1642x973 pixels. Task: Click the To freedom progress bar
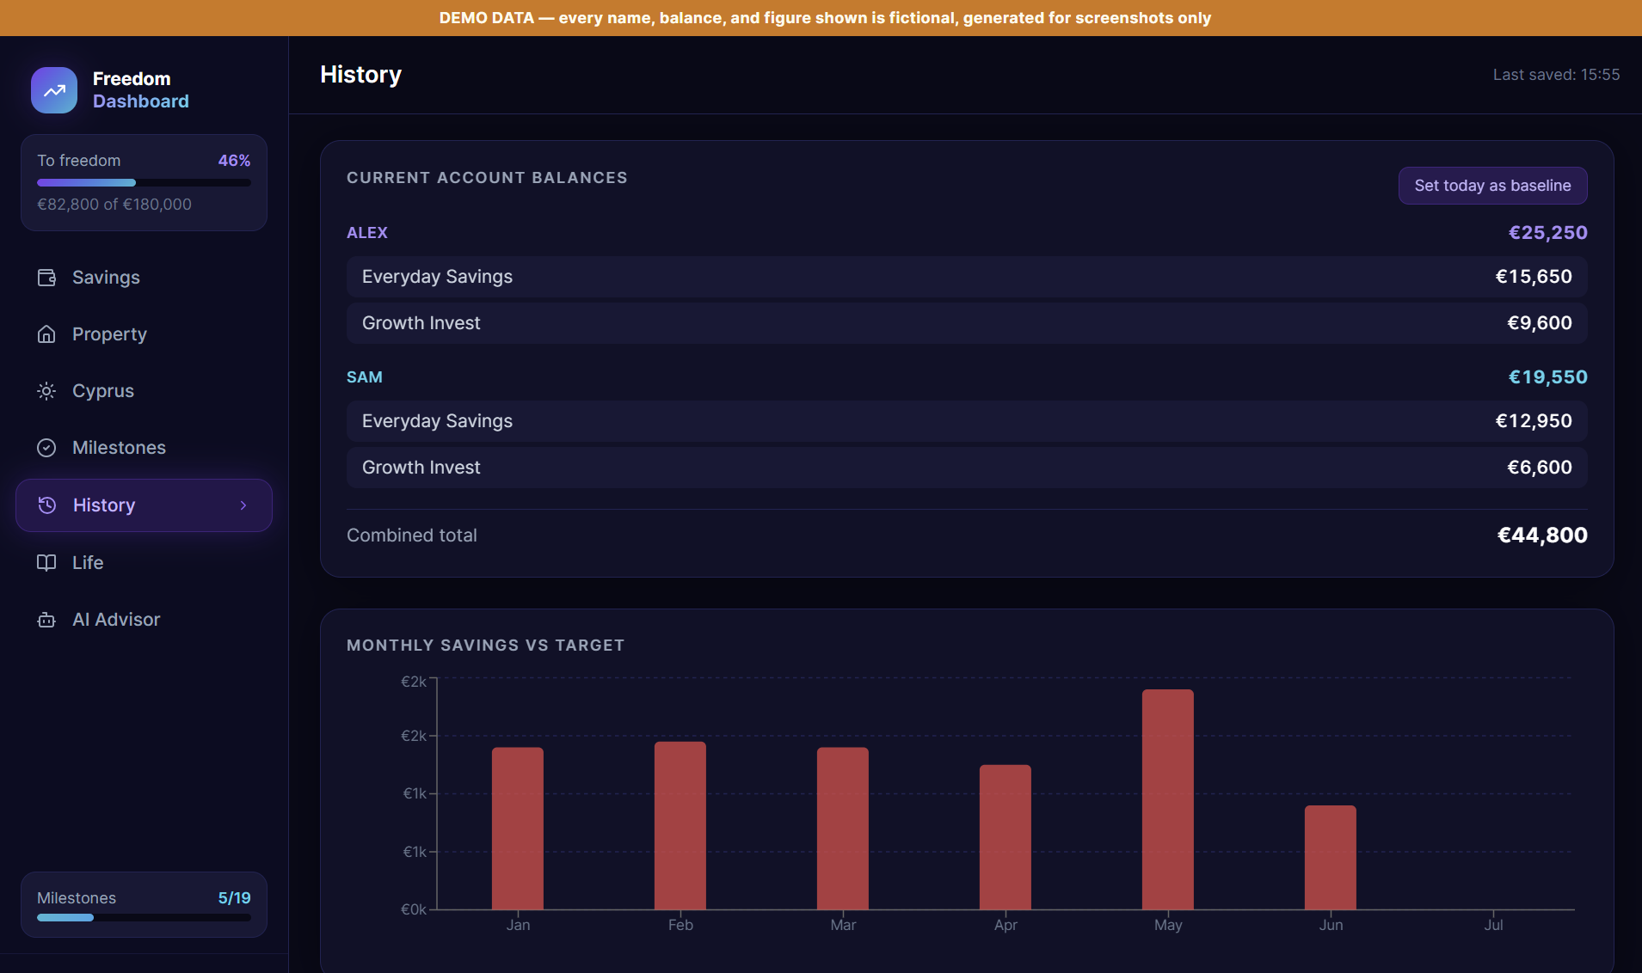click(144, 182)
